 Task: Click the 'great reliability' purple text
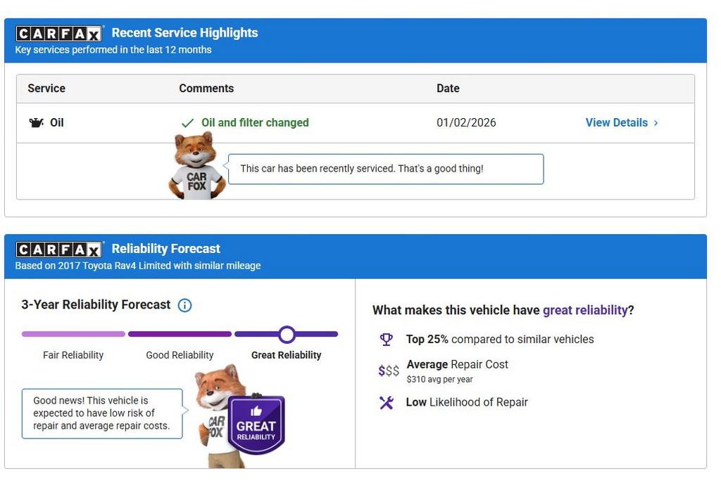pyautogui.click(x=584, y=310)
